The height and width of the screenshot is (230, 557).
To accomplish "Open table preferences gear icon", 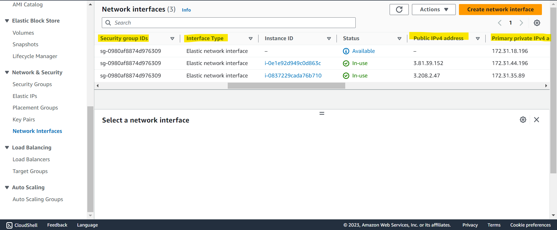I will (x=537, y=23).
